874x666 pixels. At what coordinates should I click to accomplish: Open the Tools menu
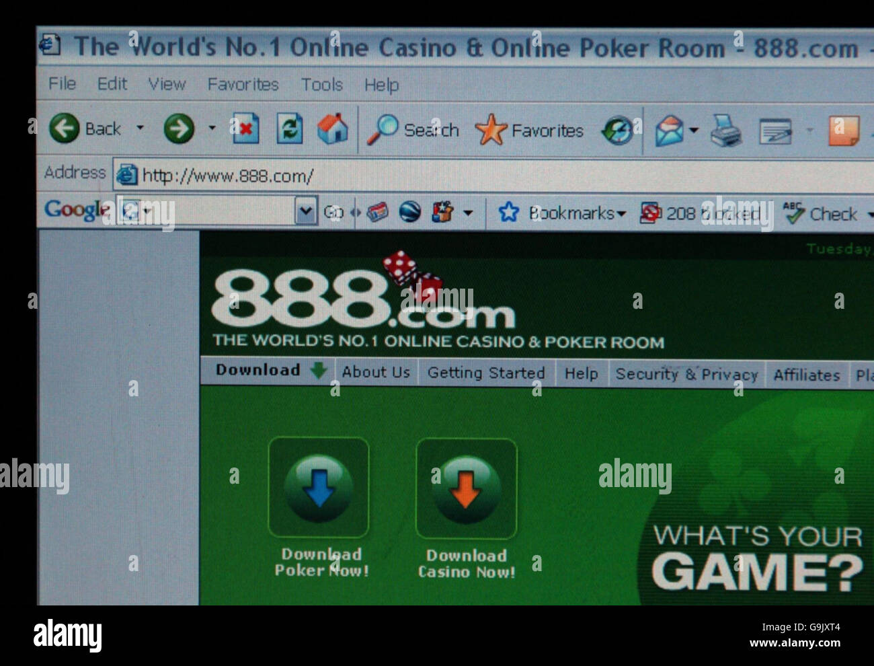[321, 85]
